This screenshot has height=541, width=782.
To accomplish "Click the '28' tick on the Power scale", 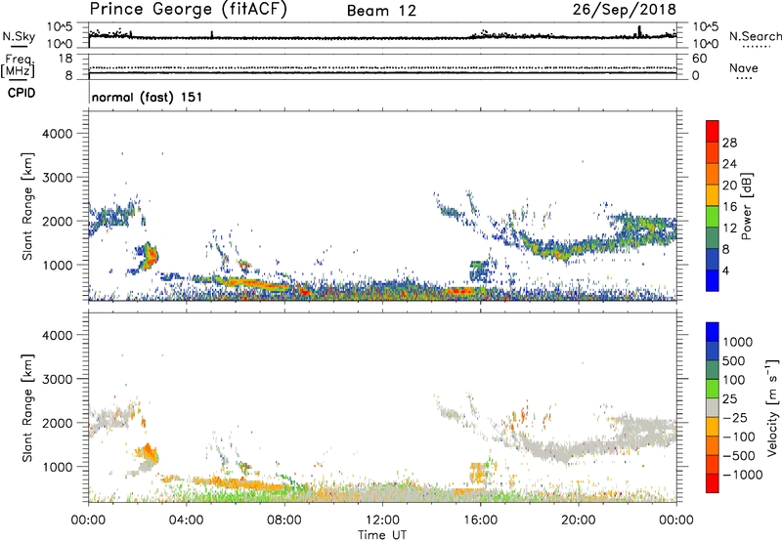I will click(729, 143).
